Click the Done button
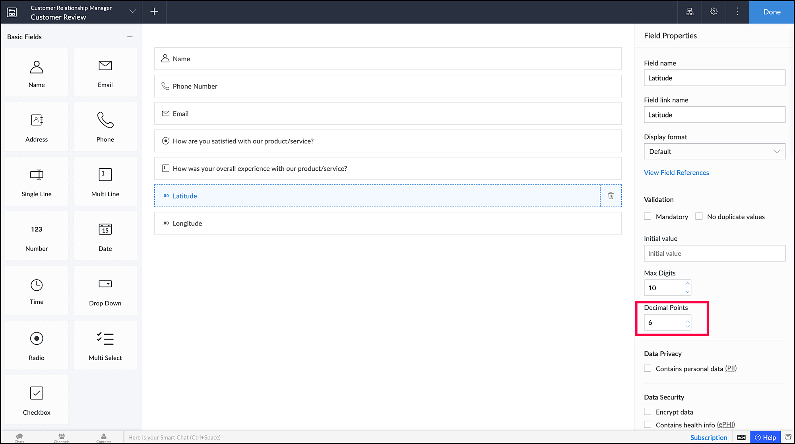The width and height of the screenshot is (795, 444). tap(772, 12)
